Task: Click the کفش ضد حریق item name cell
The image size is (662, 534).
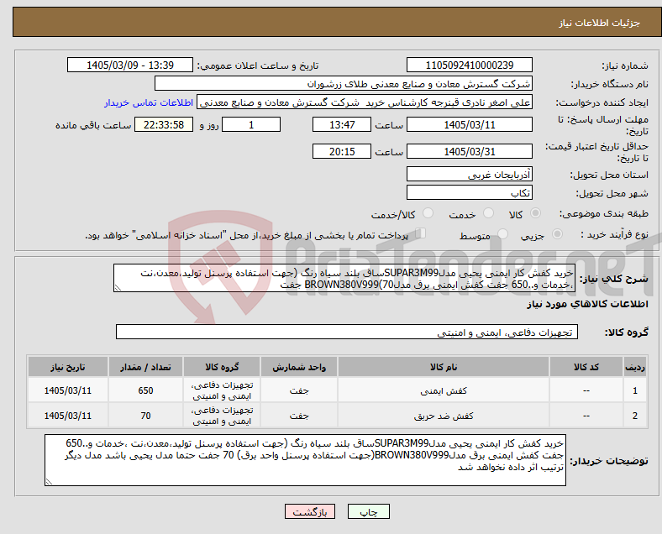Action: tap(444, 416)
